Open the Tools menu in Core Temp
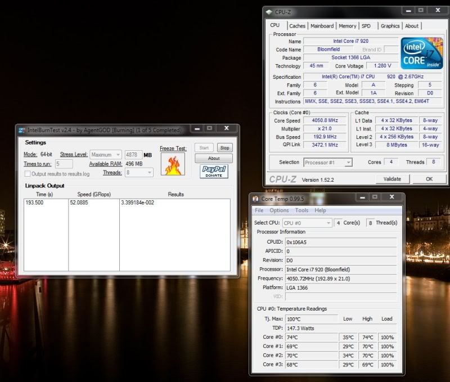Image resolution: width=450 pixels, height=382 pixels. (301, 210)
